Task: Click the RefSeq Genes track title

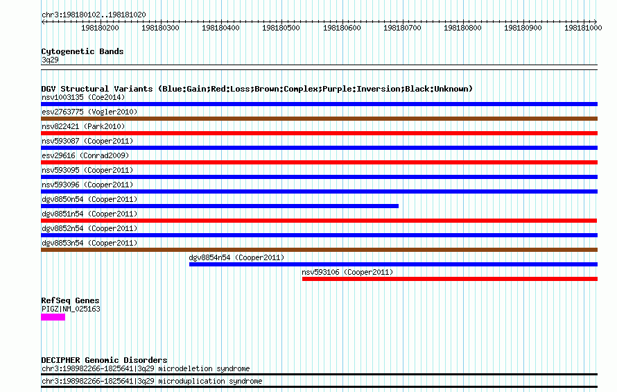Action: (x=70, y=300)
